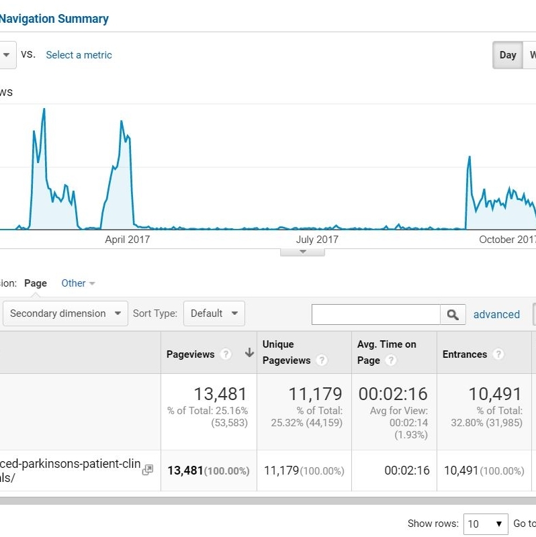Open the Secondary dimension dropdown
Screen dimensions: 536x537
tap(65, 313)
